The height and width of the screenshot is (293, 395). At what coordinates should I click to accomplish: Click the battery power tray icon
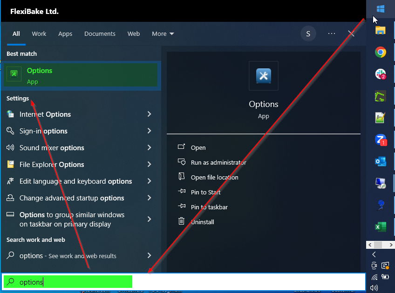point(385,277)
